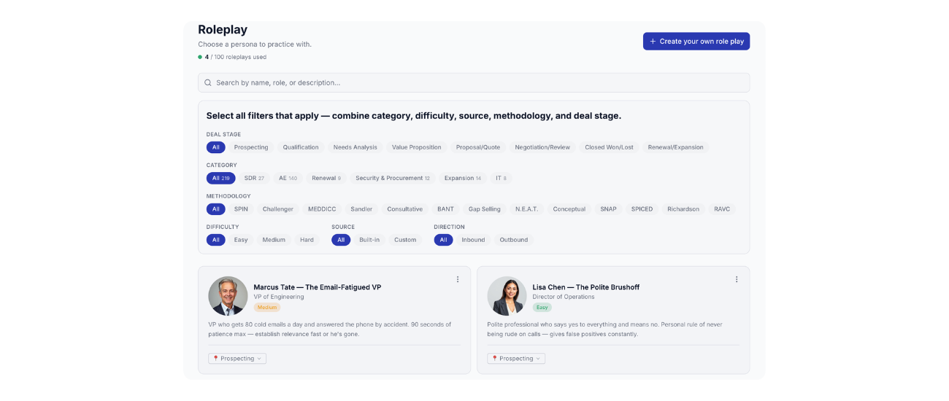Click Marcus Tate's profile photo

click(228, 295)
